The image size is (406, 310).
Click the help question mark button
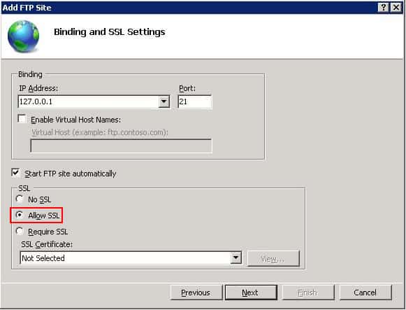[x=383, y=8]
